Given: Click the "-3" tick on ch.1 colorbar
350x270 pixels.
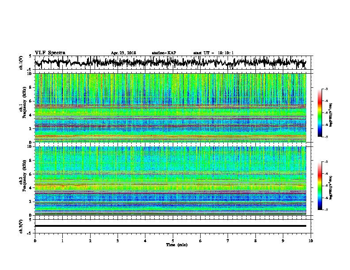Looking at the screenshot, I should [x=326, y=89].
